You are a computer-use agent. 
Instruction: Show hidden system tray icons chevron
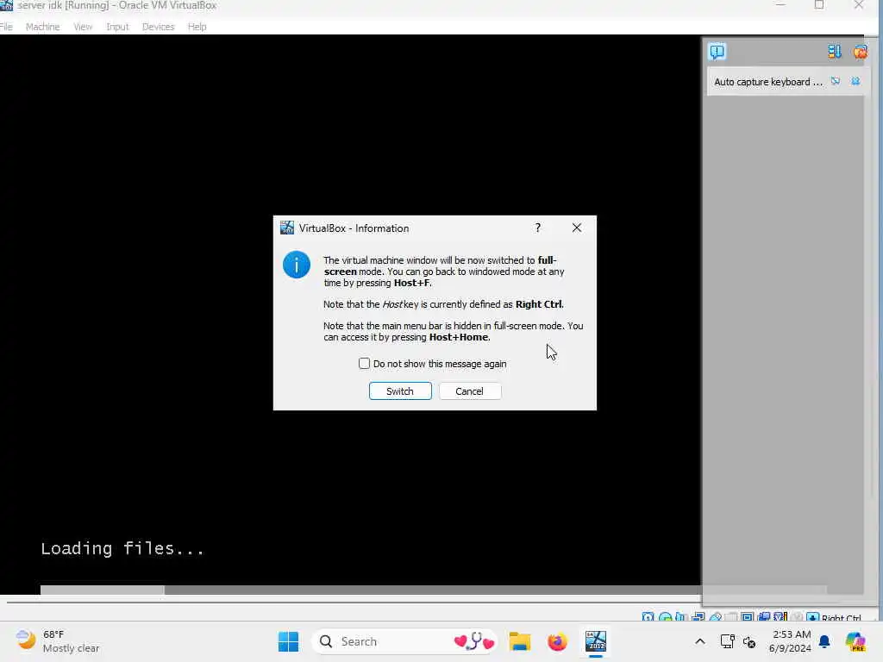click(x=700, y=641)
